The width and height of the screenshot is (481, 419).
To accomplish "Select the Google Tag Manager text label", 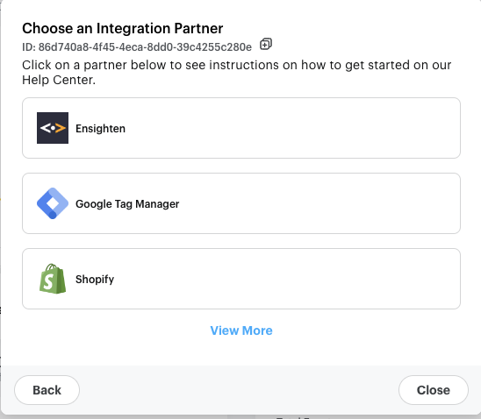I will click(127, 204).
